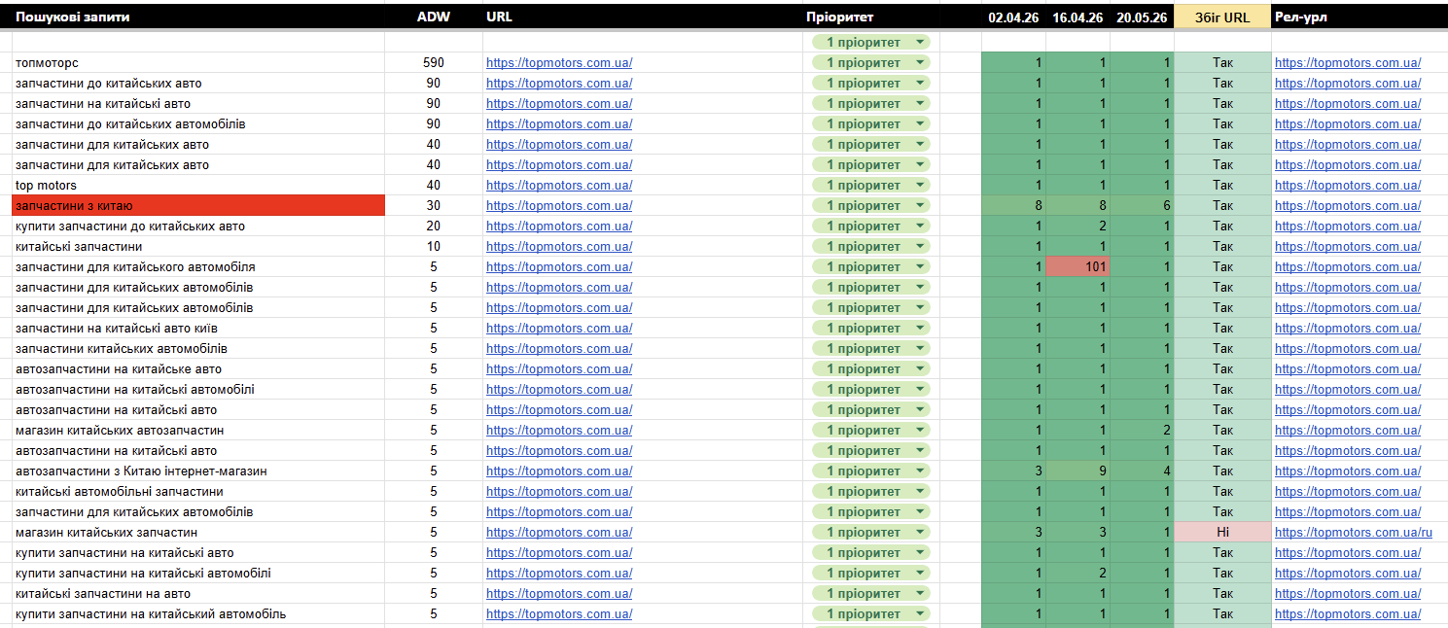The width and height of the screenshot is (1448, 628).
Task: Expand priority dropdown in empty first row
Action: click(x=920, y=42)
